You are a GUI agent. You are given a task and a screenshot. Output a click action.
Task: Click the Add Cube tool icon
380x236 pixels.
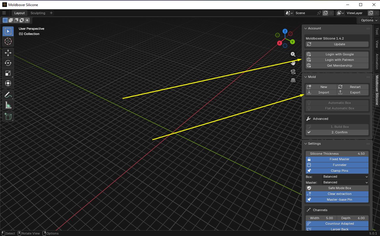point(8,116)
